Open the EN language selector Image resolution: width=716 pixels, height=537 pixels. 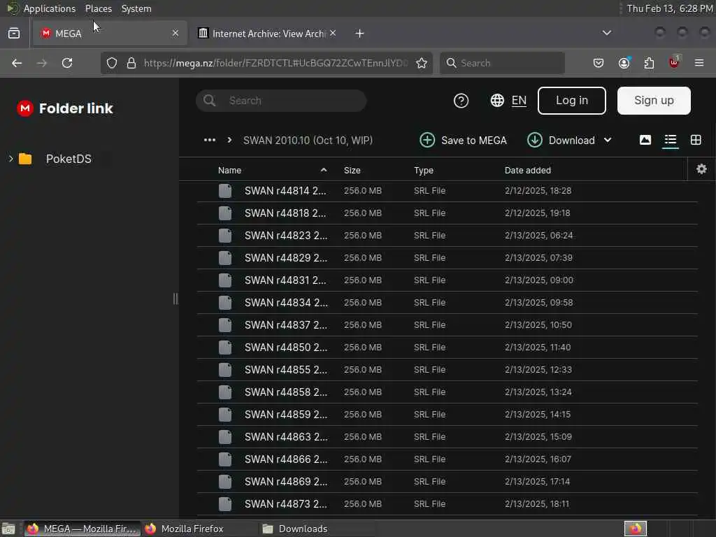coord(519,101)
